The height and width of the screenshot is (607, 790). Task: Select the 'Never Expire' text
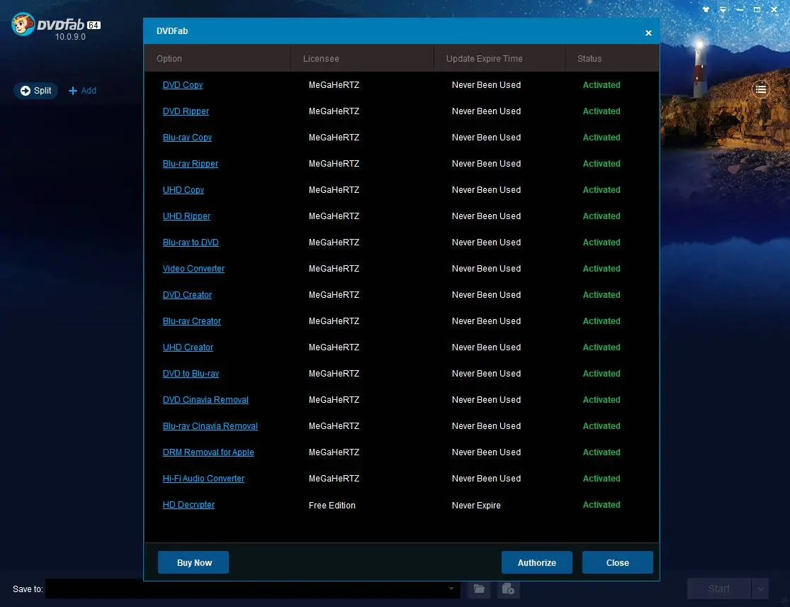(476, 505)
